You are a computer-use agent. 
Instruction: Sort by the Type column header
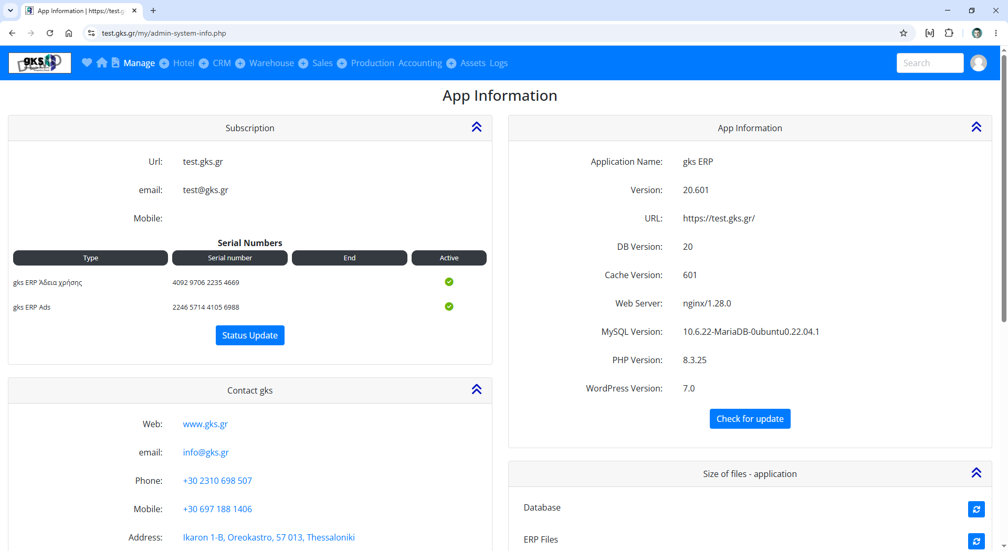tap(90, 258)
